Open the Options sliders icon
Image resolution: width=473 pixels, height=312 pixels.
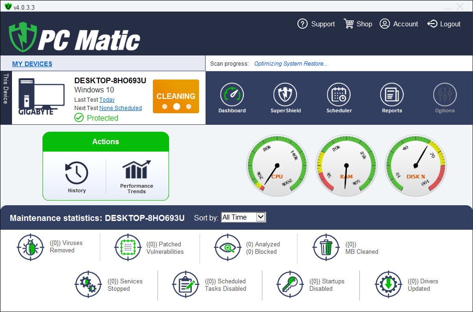click(445, 94)
